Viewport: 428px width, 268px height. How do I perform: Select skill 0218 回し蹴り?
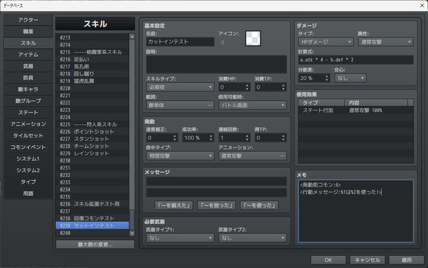[x=92, y=74]
